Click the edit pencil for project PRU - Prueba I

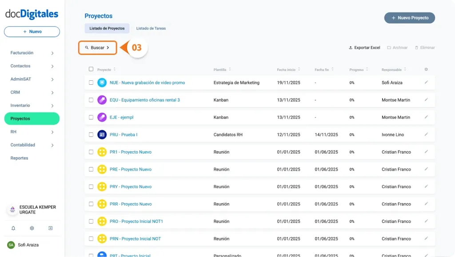[x=426, y=134]
